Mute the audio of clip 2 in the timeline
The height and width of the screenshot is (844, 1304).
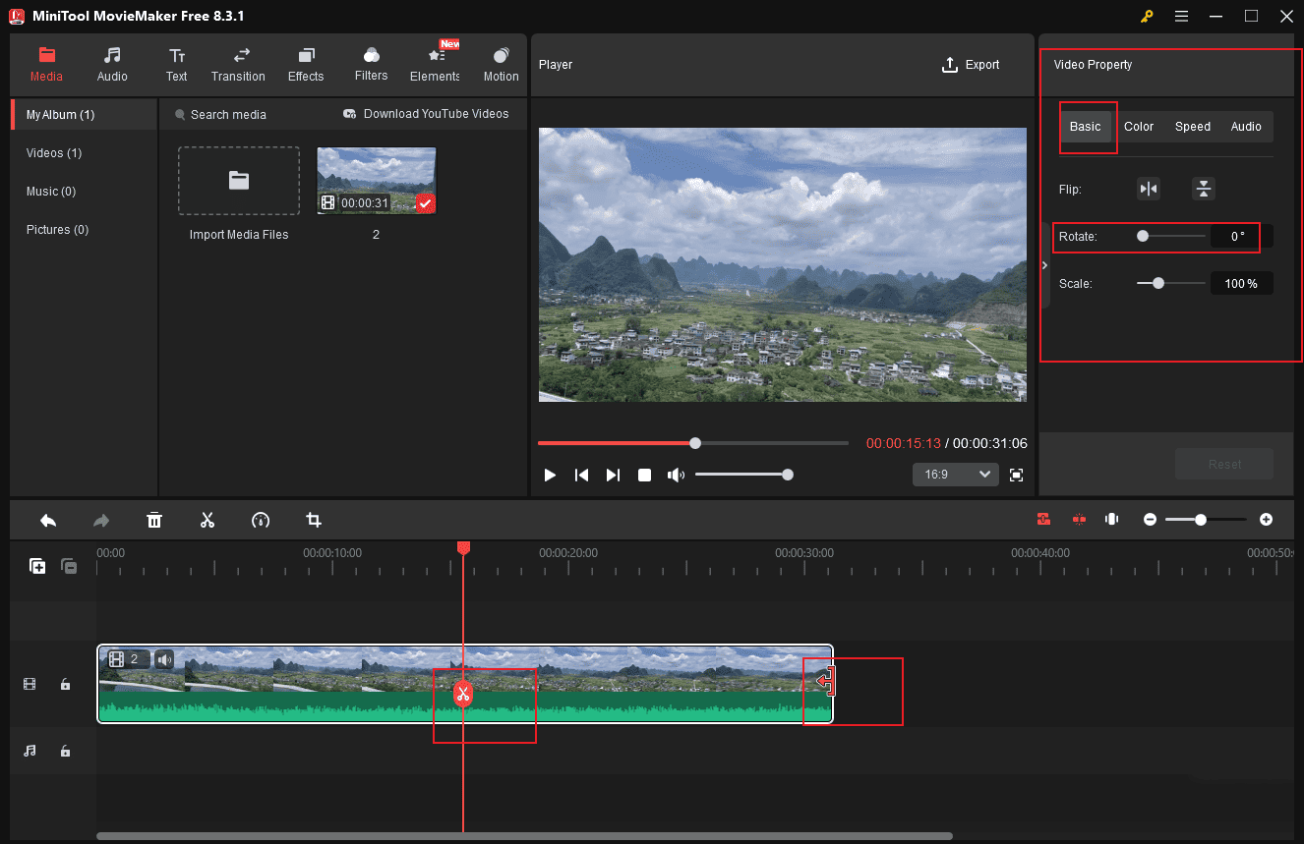coord(163,659)
